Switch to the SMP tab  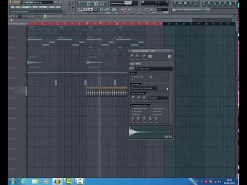(x=132, y=64)
